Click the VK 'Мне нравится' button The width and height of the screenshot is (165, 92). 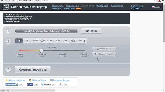pos(12,84)
